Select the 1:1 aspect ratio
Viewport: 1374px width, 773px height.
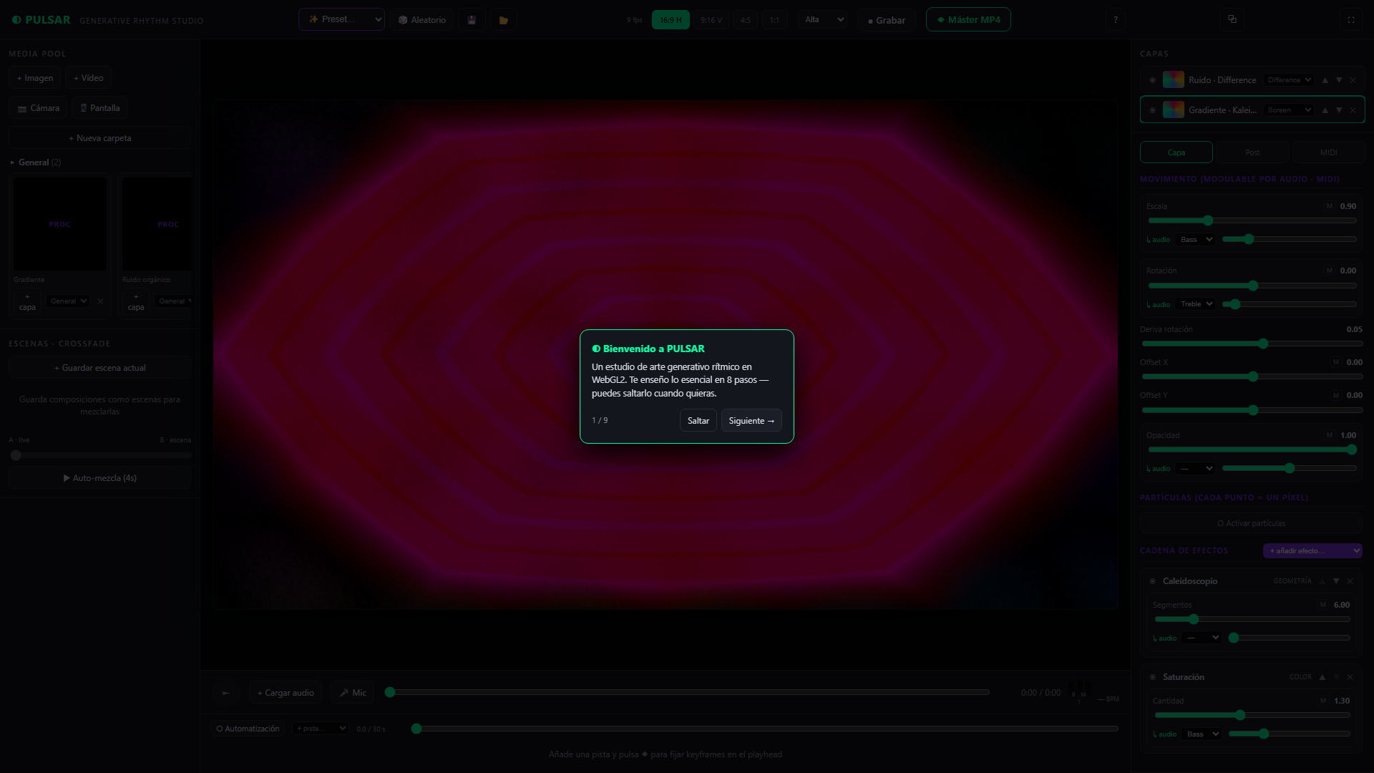coord(774,20)
